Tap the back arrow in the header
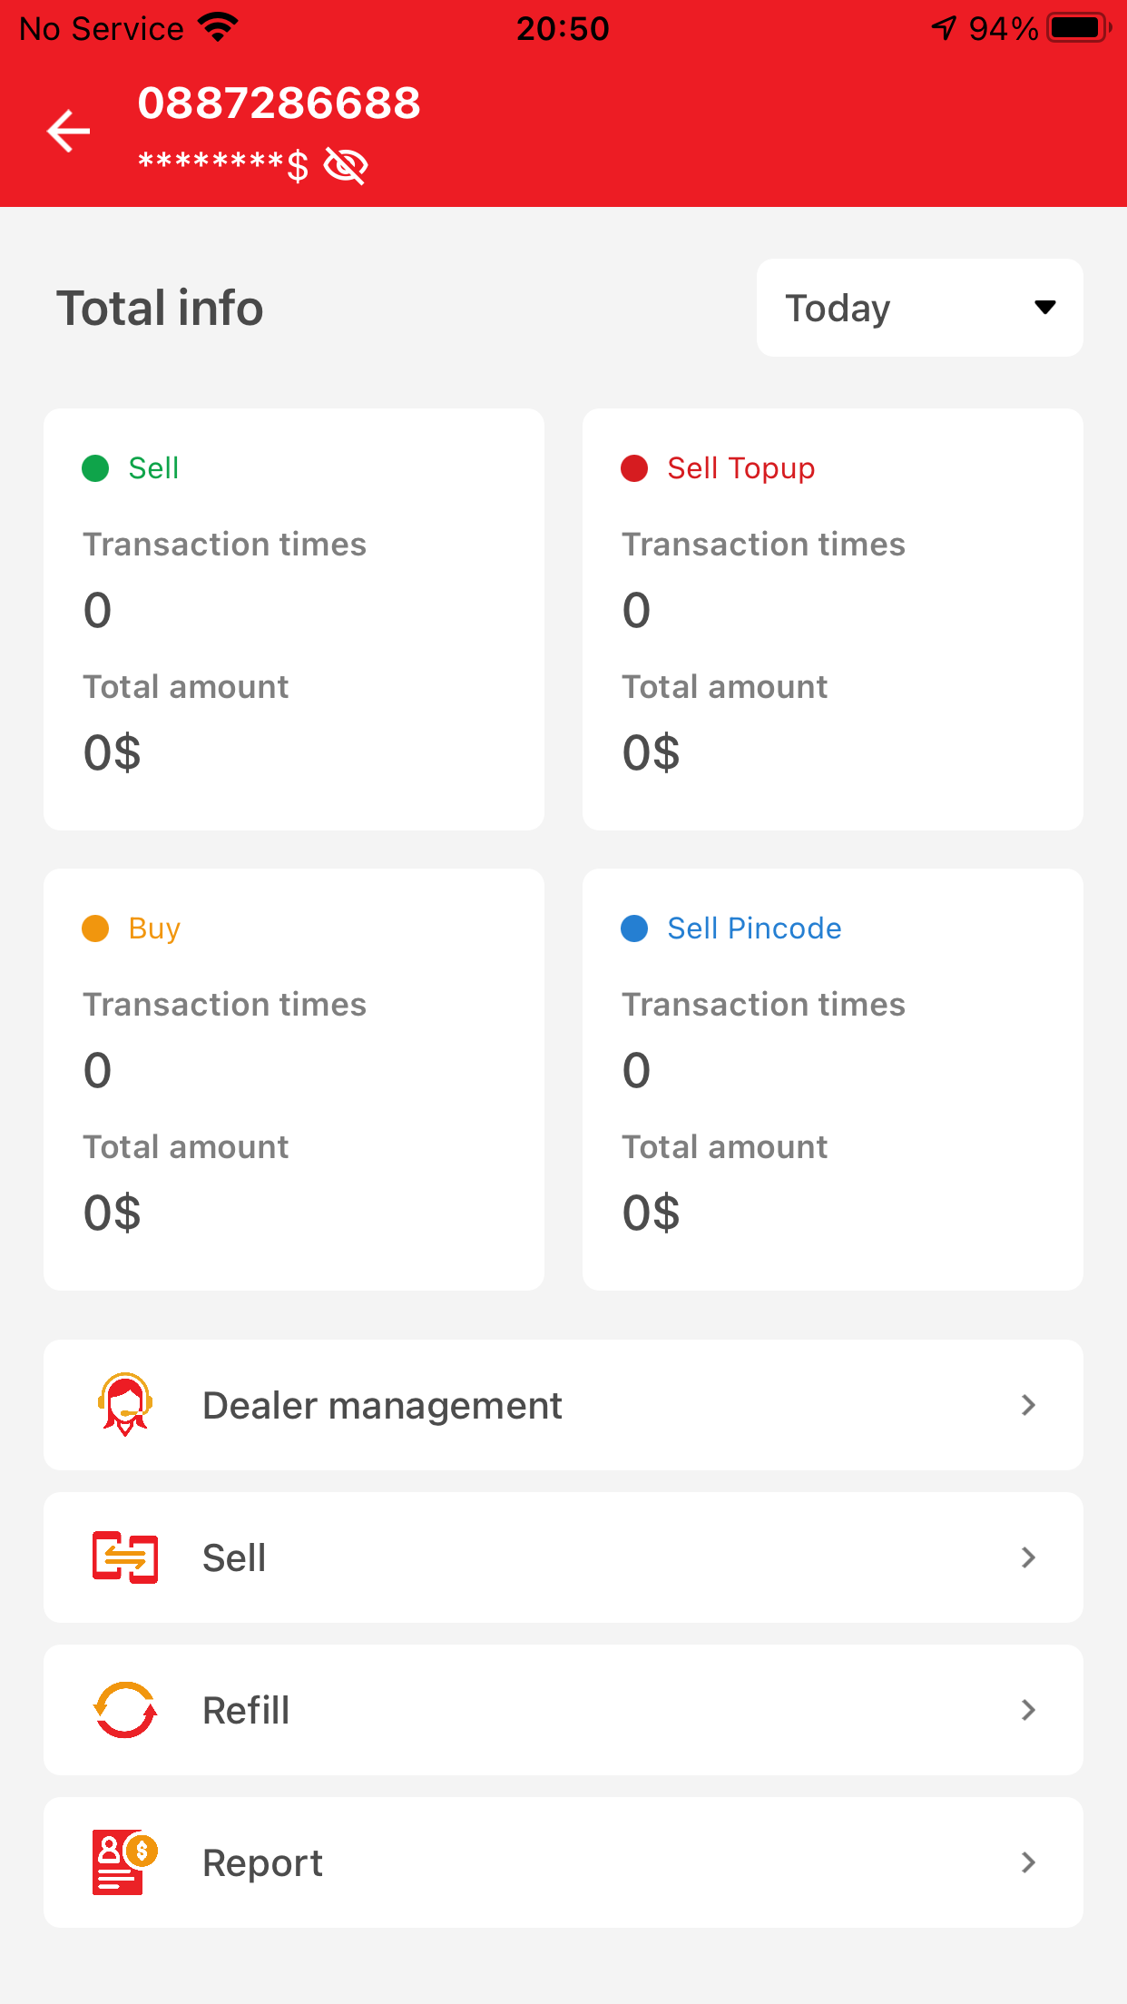This screenshot has width=1127, height=2004. click(69, 131)
